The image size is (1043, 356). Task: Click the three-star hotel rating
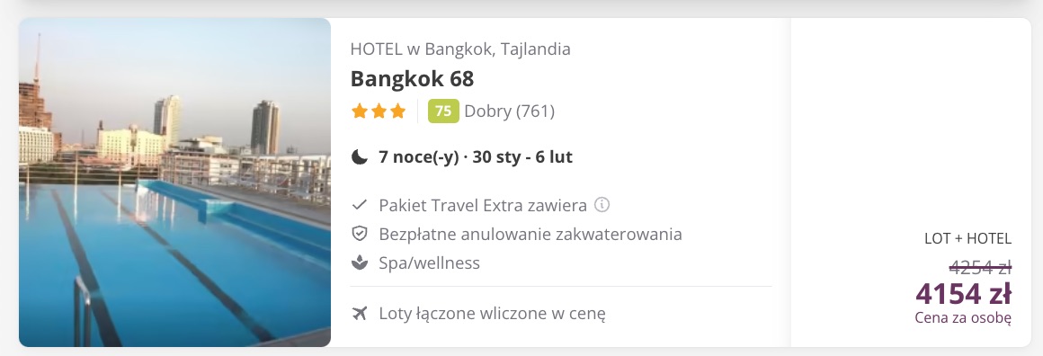pos(379,111)
